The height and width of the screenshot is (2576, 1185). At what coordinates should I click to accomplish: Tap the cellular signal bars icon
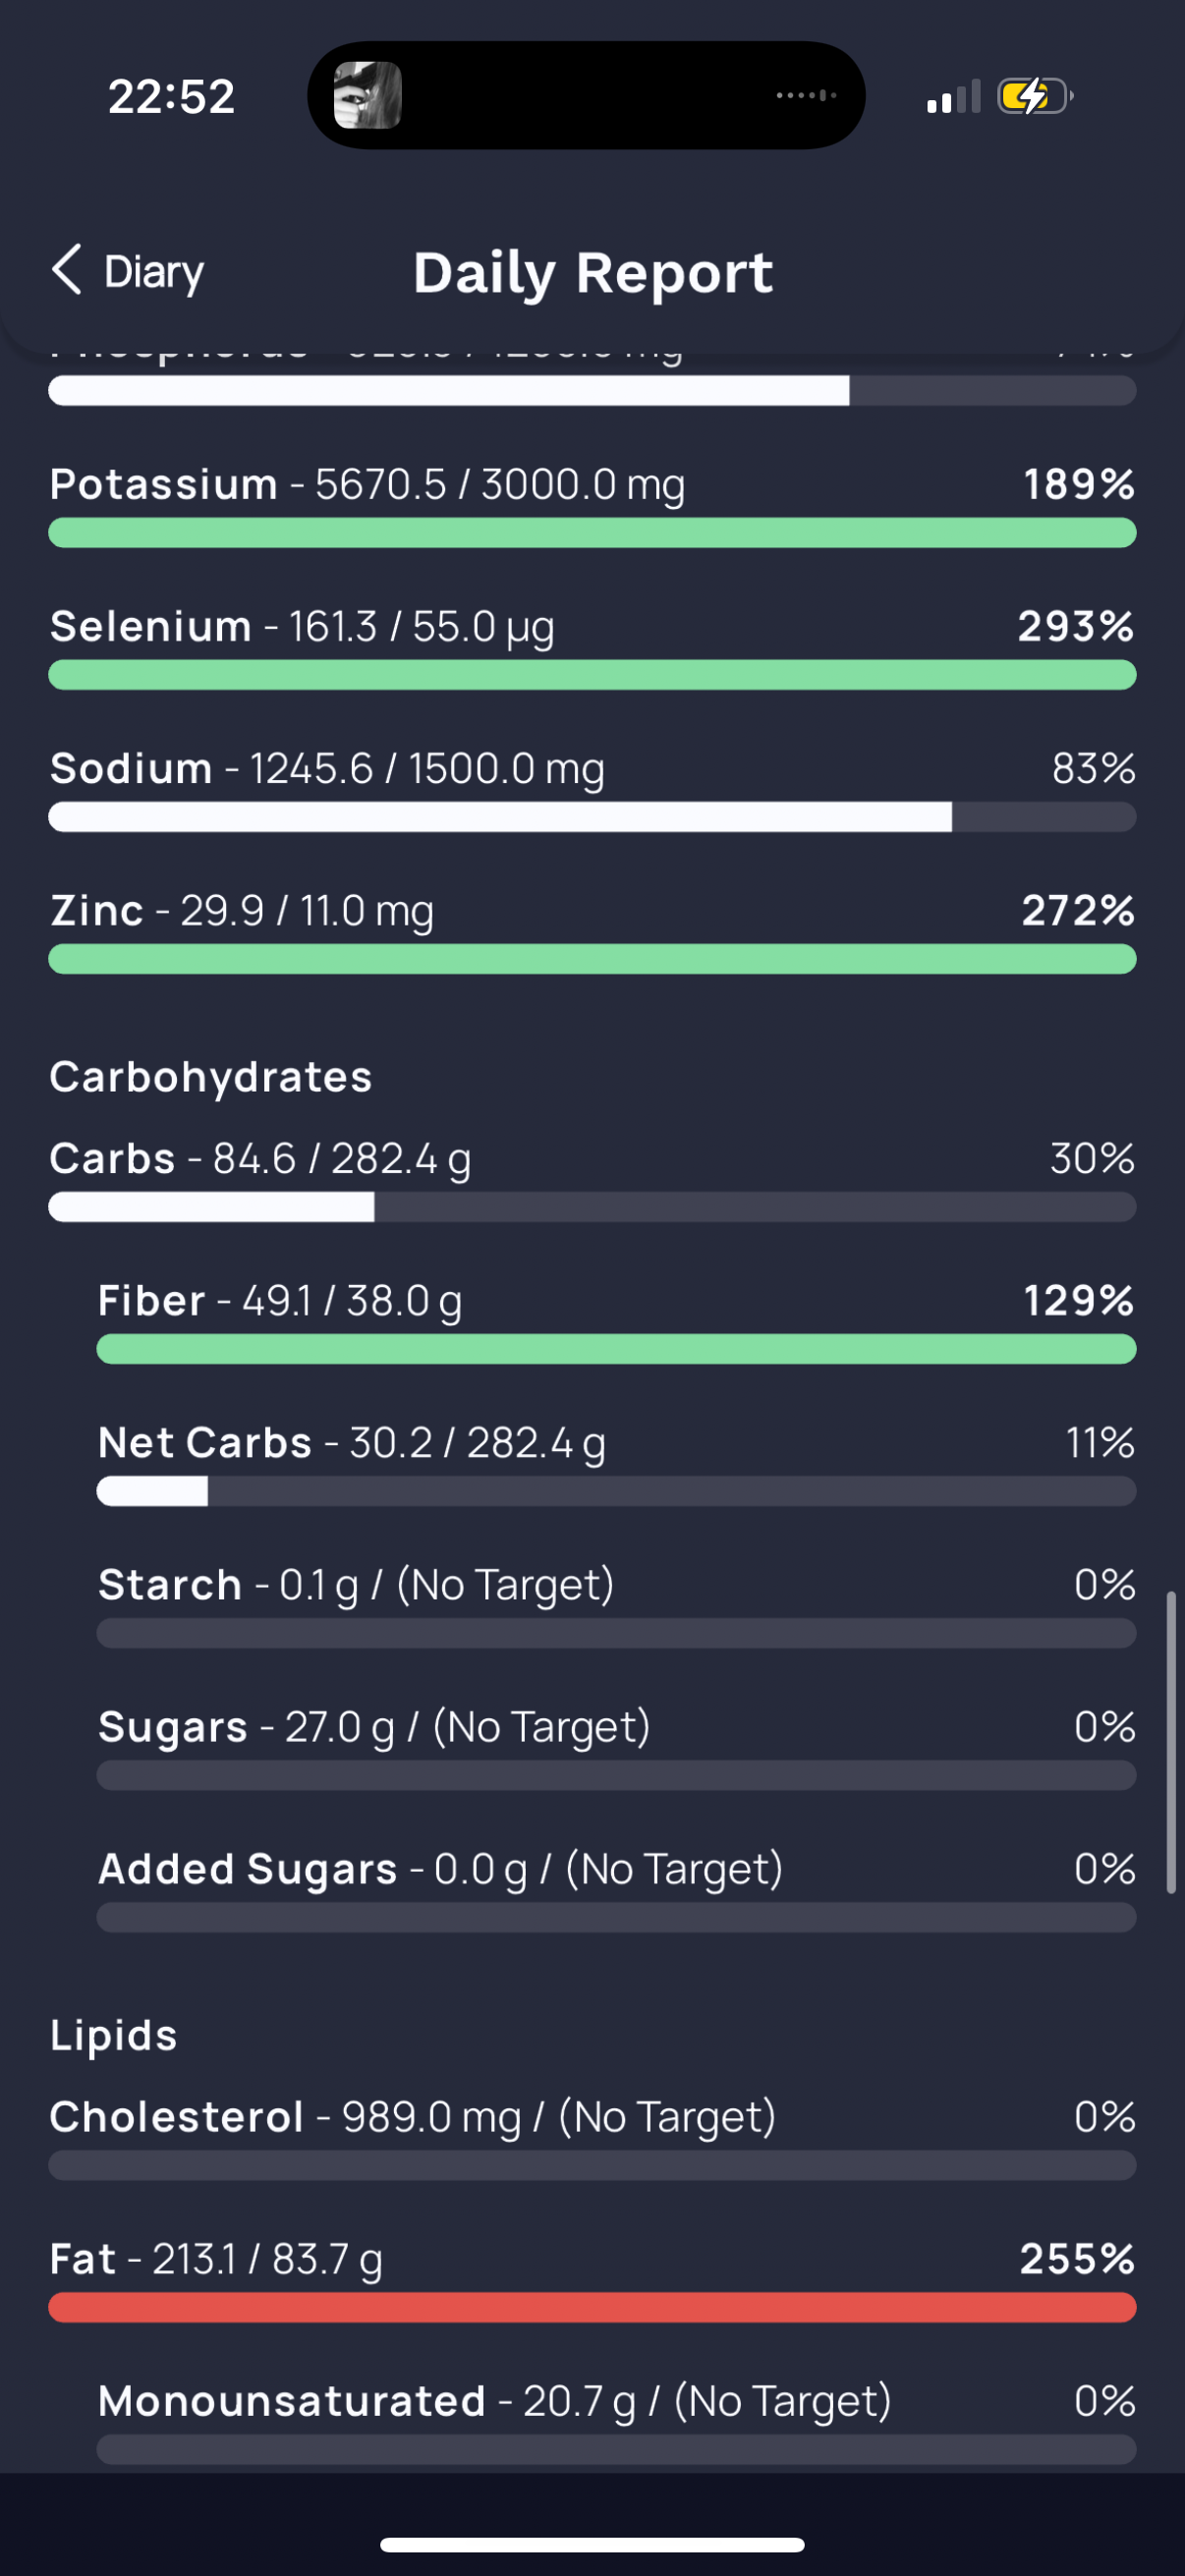coord(953,97)
